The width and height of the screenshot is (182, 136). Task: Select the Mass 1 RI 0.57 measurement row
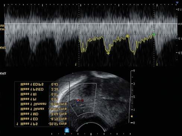click(39, 94)
